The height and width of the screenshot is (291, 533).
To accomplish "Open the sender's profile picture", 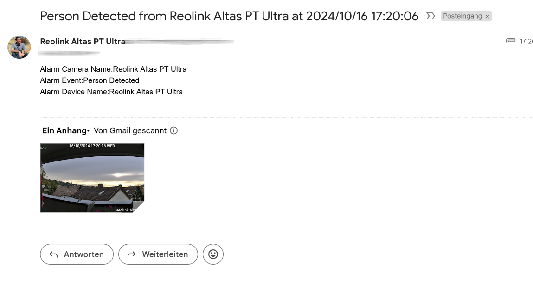I will (19, 47).
